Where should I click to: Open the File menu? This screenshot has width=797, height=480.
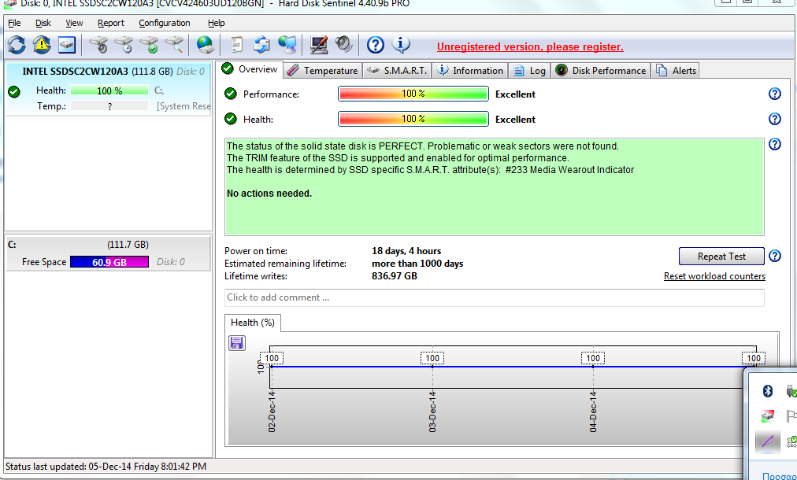[14, 23]
